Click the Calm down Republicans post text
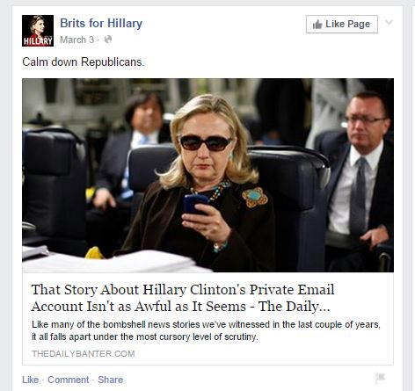Screen dimensions: 415x391 84,62
